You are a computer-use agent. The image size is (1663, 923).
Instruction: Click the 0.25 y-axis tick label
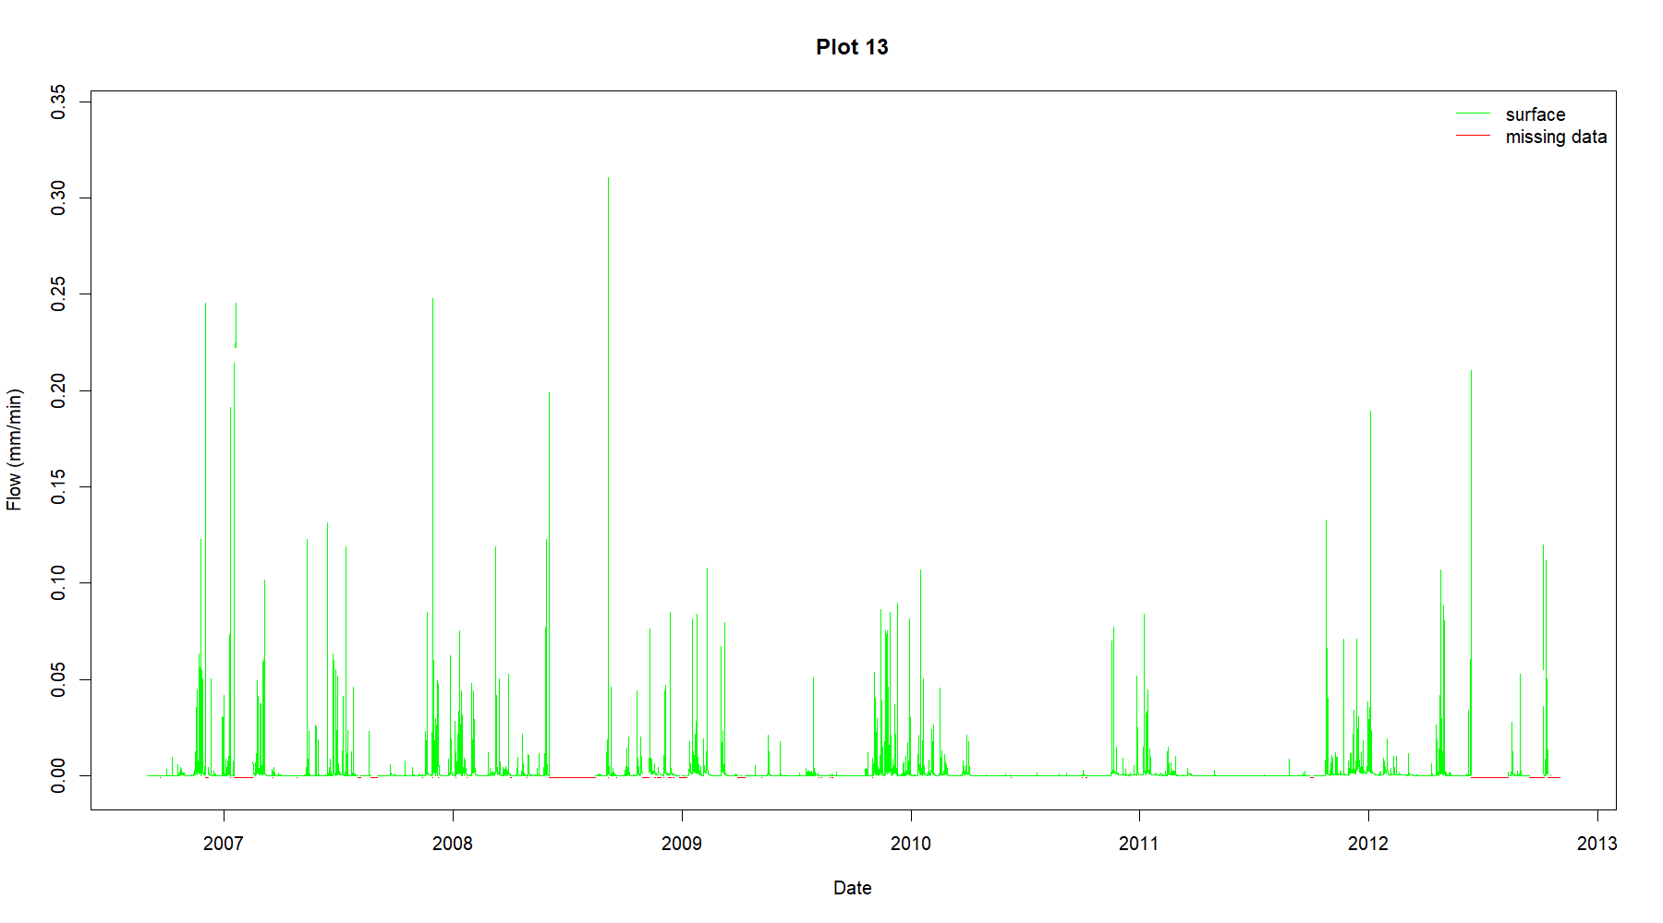coord(58,294)
